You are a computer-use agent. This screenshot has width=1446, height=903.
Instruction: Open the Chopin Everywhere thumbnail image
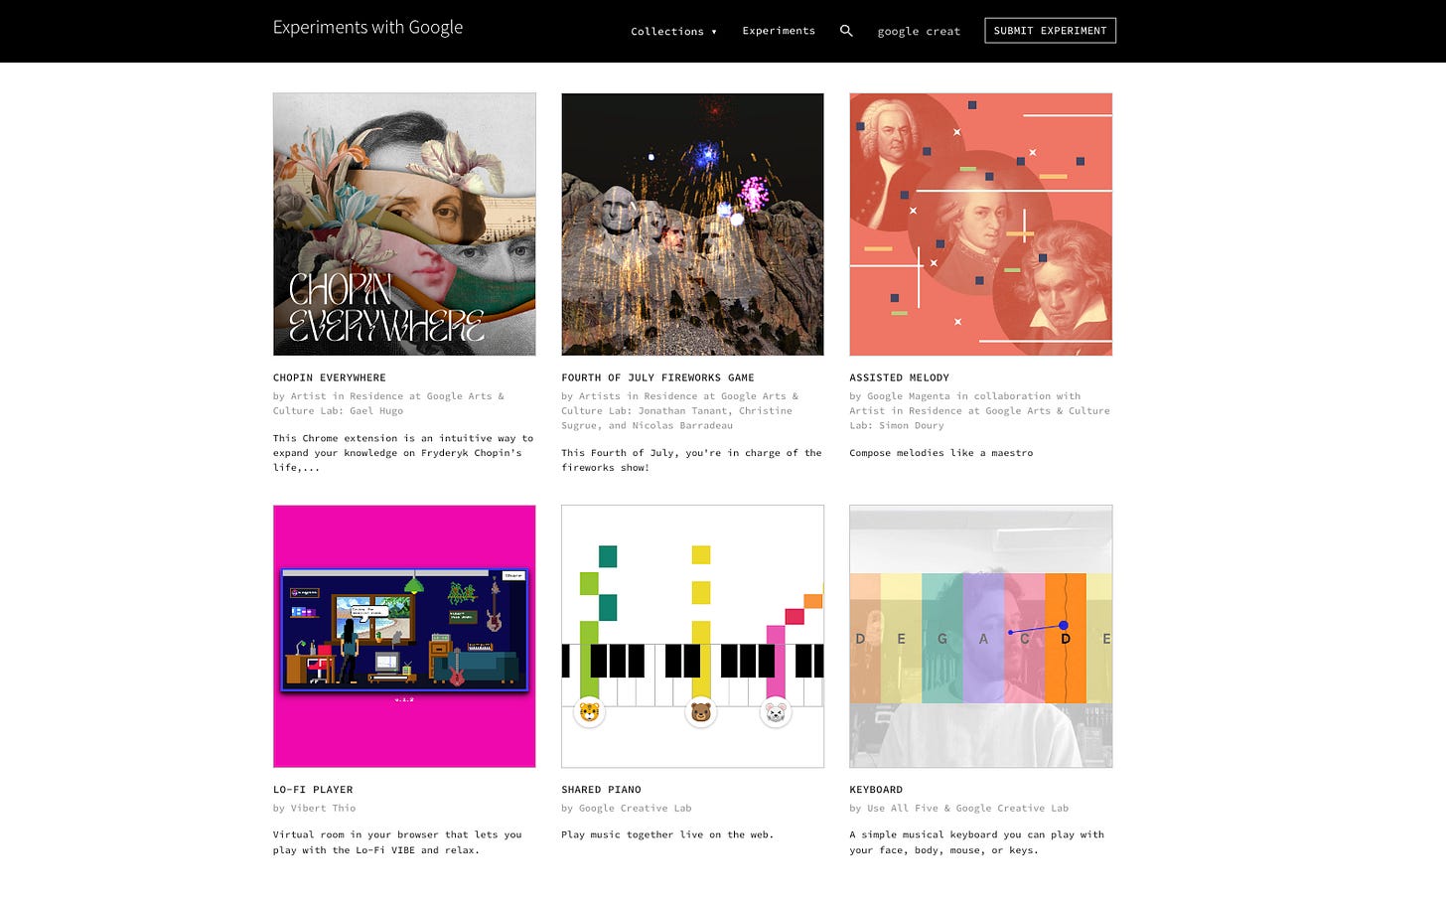coord(404,225)
